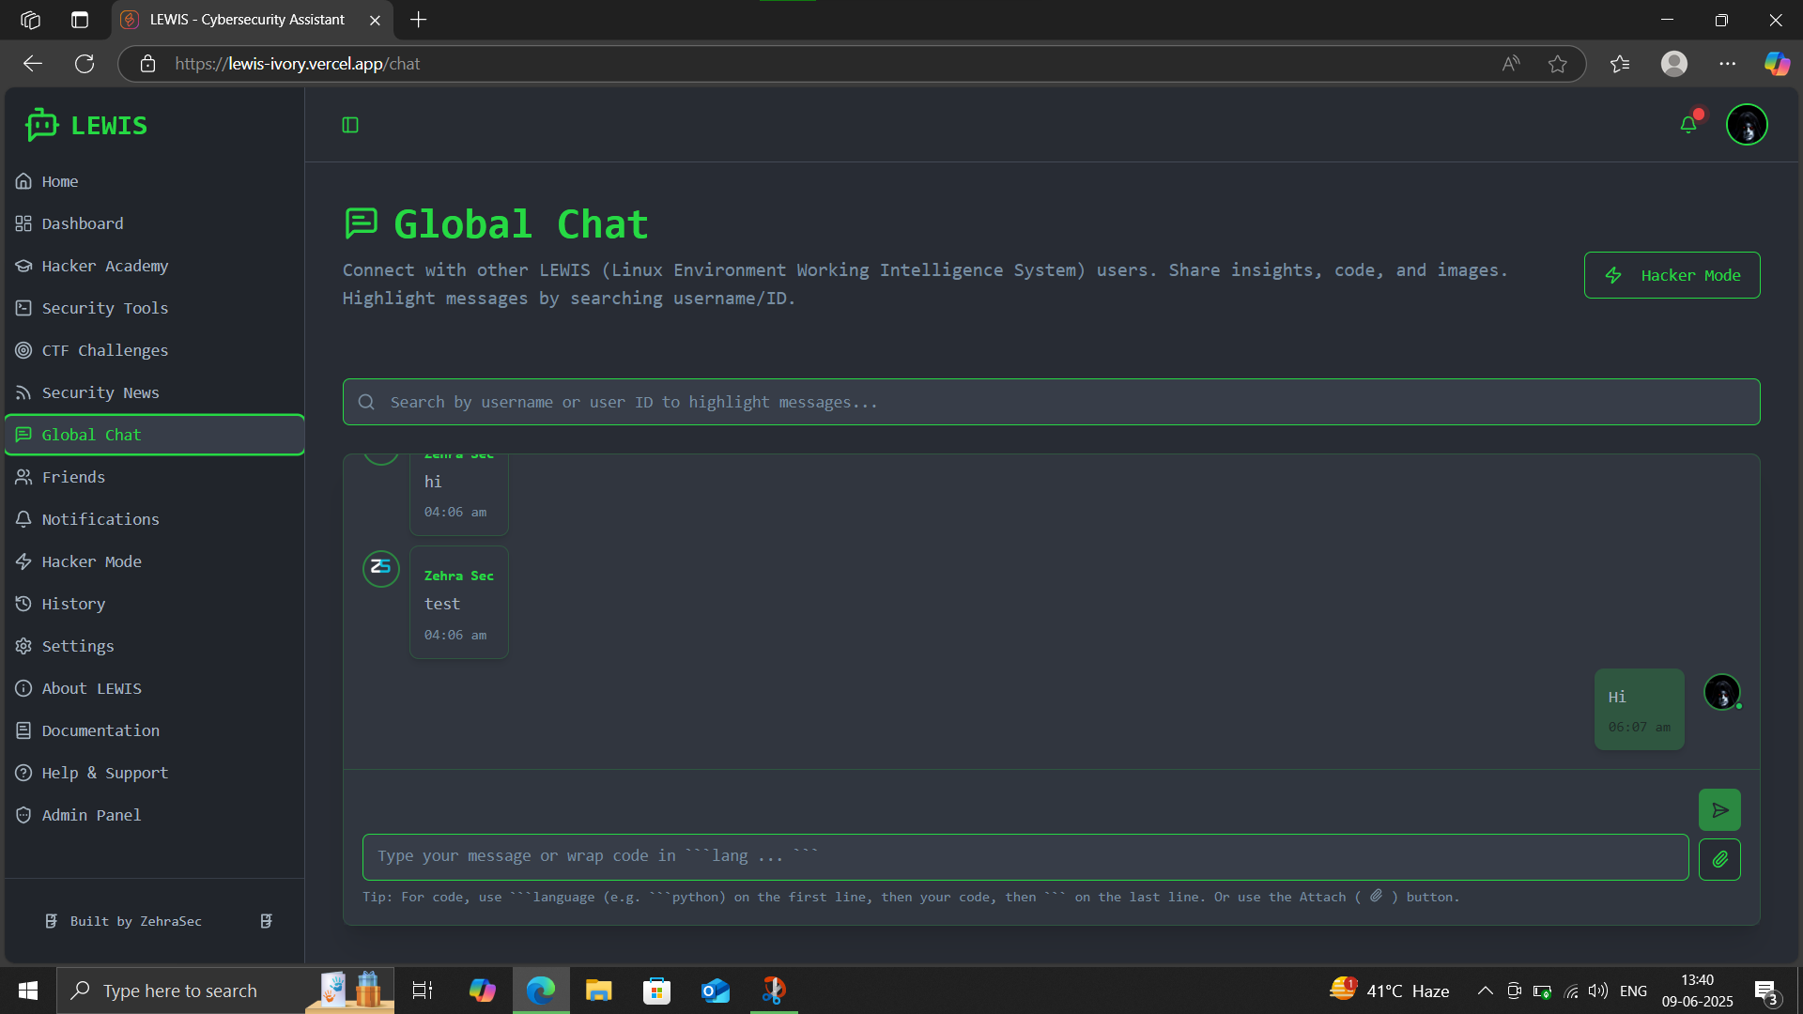The width and height of the screenshot is (1803, 1014).
Task: Open browser Settings and more menu
Action: (x=1727, y=64)
